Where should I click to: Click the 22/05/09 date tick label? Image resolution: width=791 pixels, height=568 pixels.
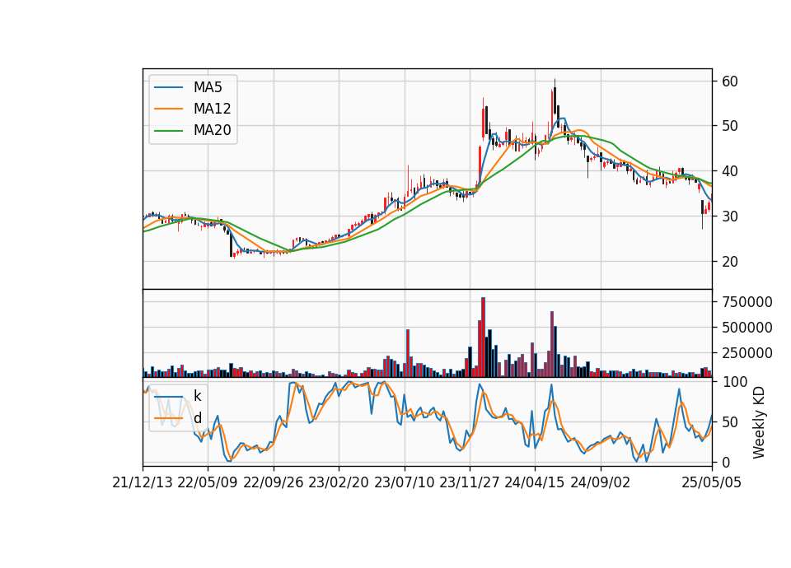[208, 482]
